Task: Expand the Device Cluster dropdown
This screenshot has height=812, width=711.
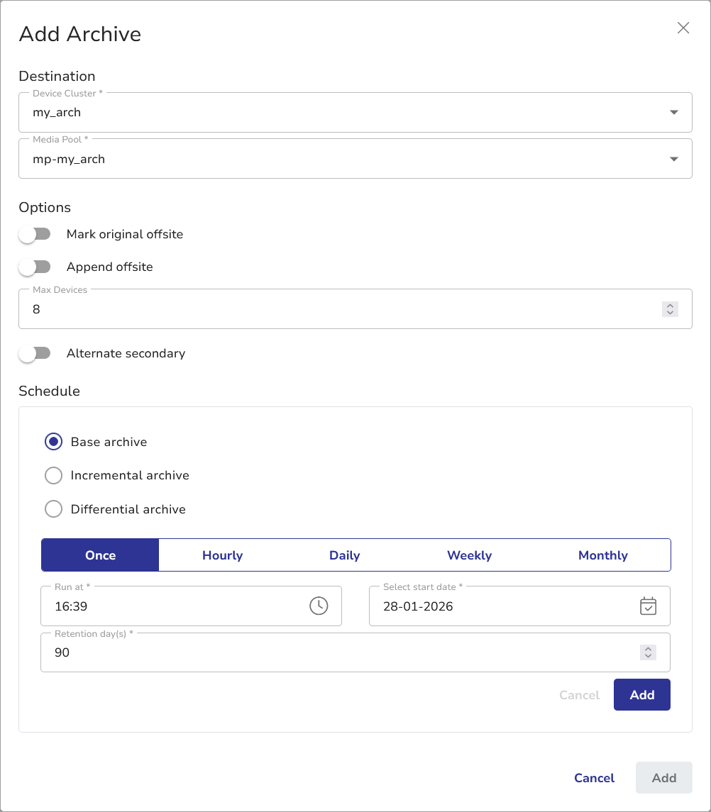Action: [x=673, y=113]
